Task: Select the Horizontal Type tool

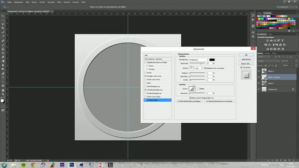Action: 3,77
